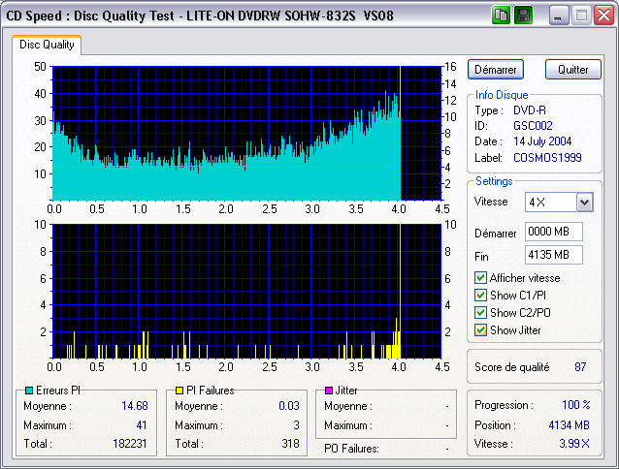Select the Disc Quality tab

click(47, 44)
